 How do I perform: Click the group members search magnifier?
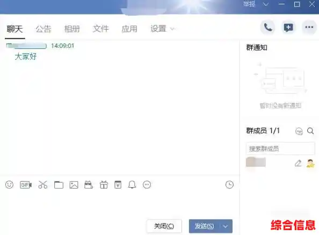[x=310, y=131]
